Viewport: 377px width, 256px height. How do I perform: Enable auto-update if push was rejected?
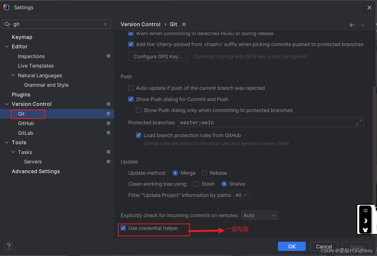[x=131, y=88]
